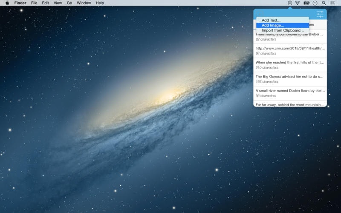Image resolution: width=341 pixels, height=213 pixels.
Task: Select the cnn.com URL clipboard entry
Action: 290,51
